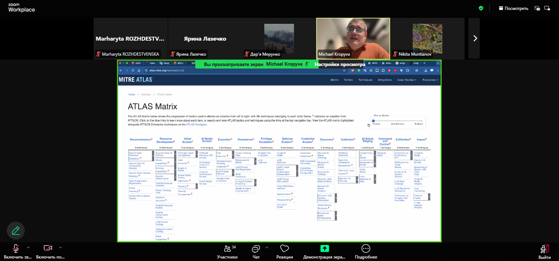The width and height of the screenshot is (559, 261).
Task: Click the Matrices breadcrumb link
Action: tap(146, 95)
